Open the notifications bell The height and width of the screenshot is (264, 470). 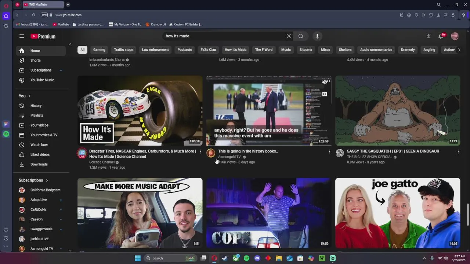pos(441,36)
